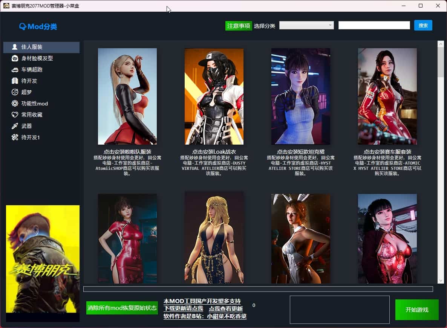
Task: Click the tools icon beside 待开发1
Action: [15, 137]
